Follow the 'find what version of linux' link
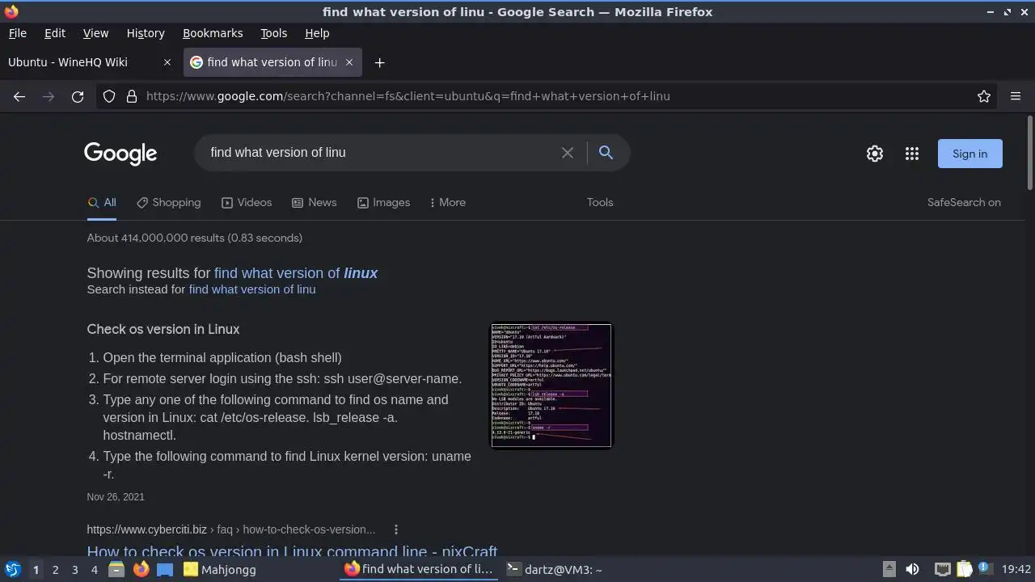The width and height of the screenshot is (1035, 582). 296,273
